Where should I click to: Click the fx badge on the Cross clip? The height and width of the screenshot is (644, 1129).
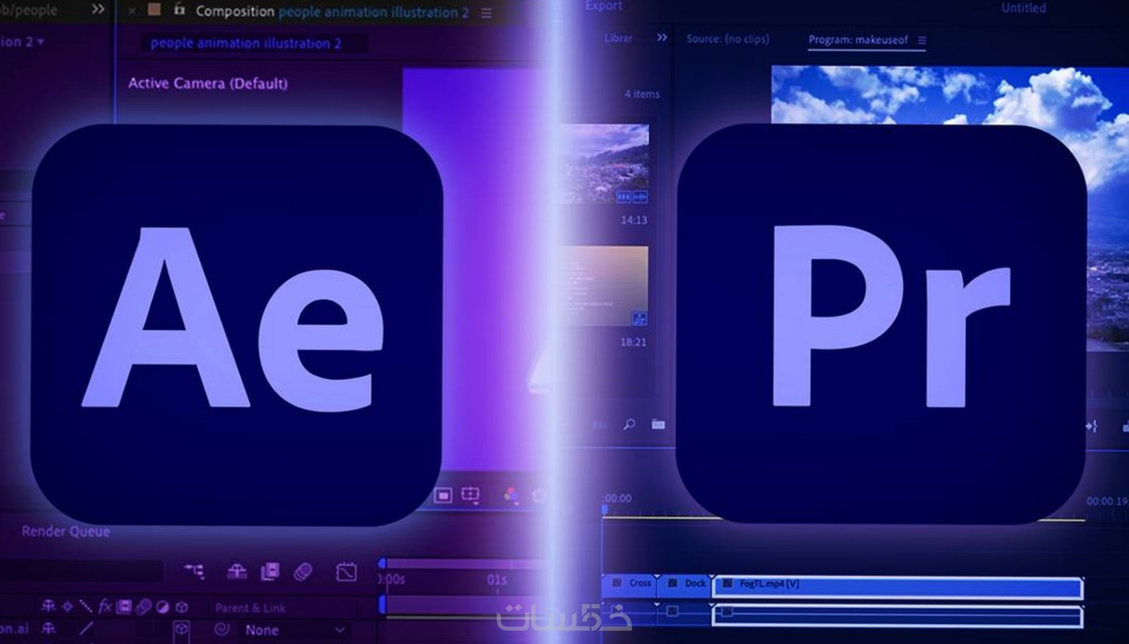point(617,583)
